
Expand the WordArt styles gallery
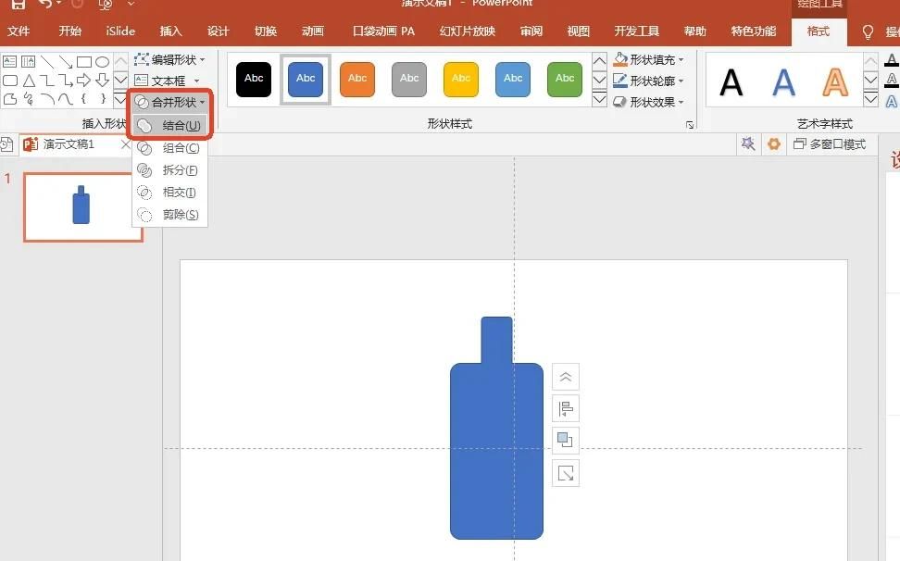[x=870, y=99]
